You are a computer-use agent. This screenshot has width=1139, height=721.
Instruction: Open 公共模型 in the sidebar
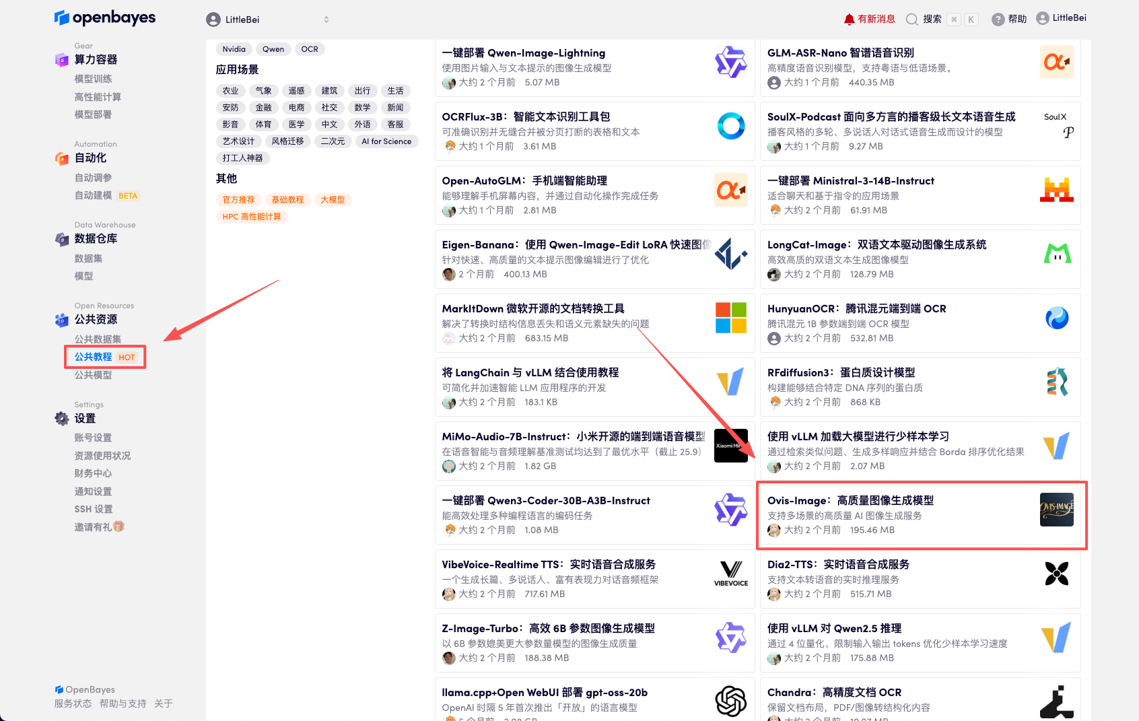pyautogui.click(x=93, y=375)
